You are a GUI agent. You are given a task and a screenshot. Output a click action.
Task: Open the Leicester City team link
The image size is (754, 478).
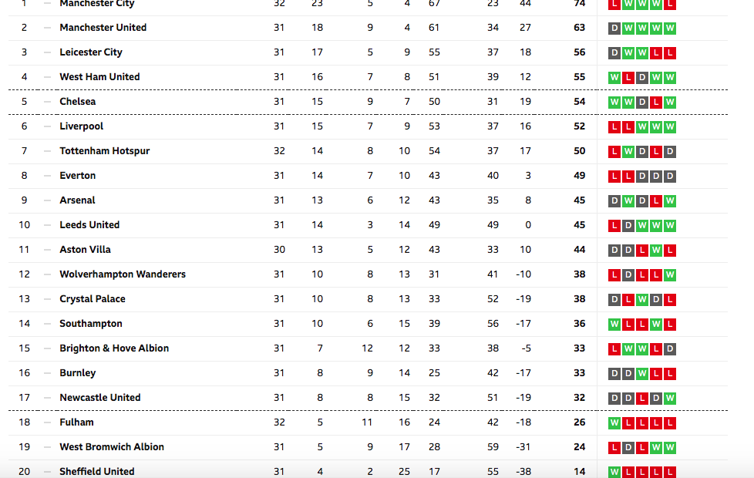point(91,52)
